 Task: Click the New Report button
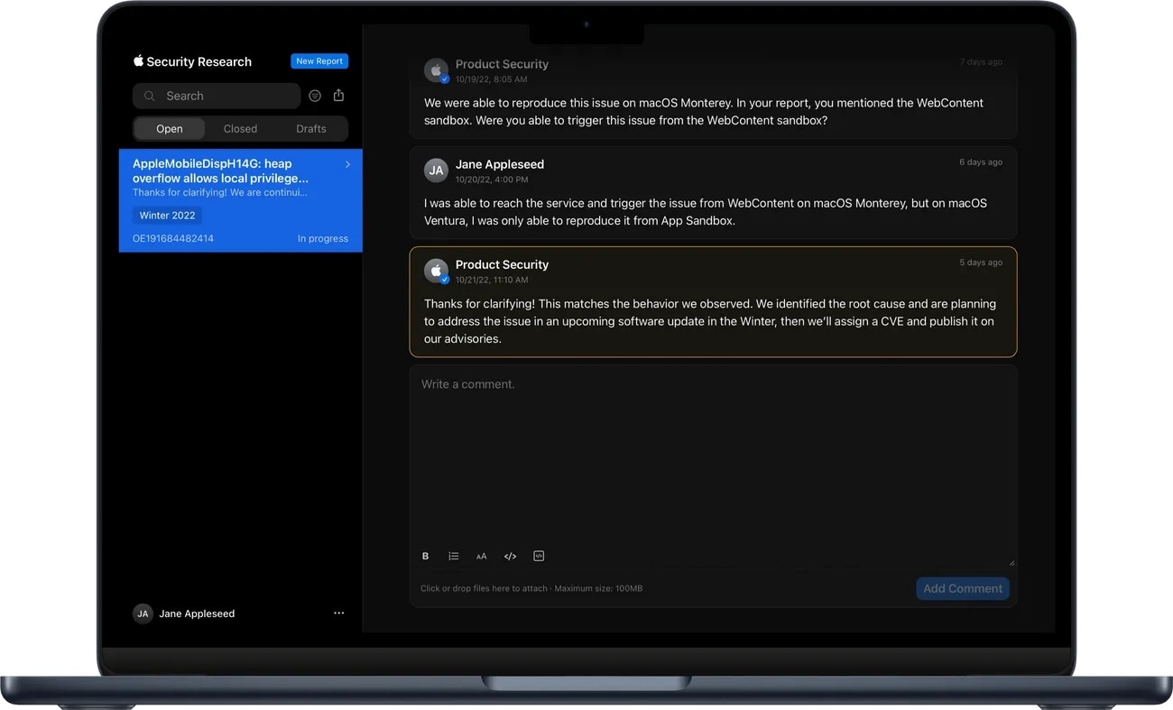pos(319,61)
